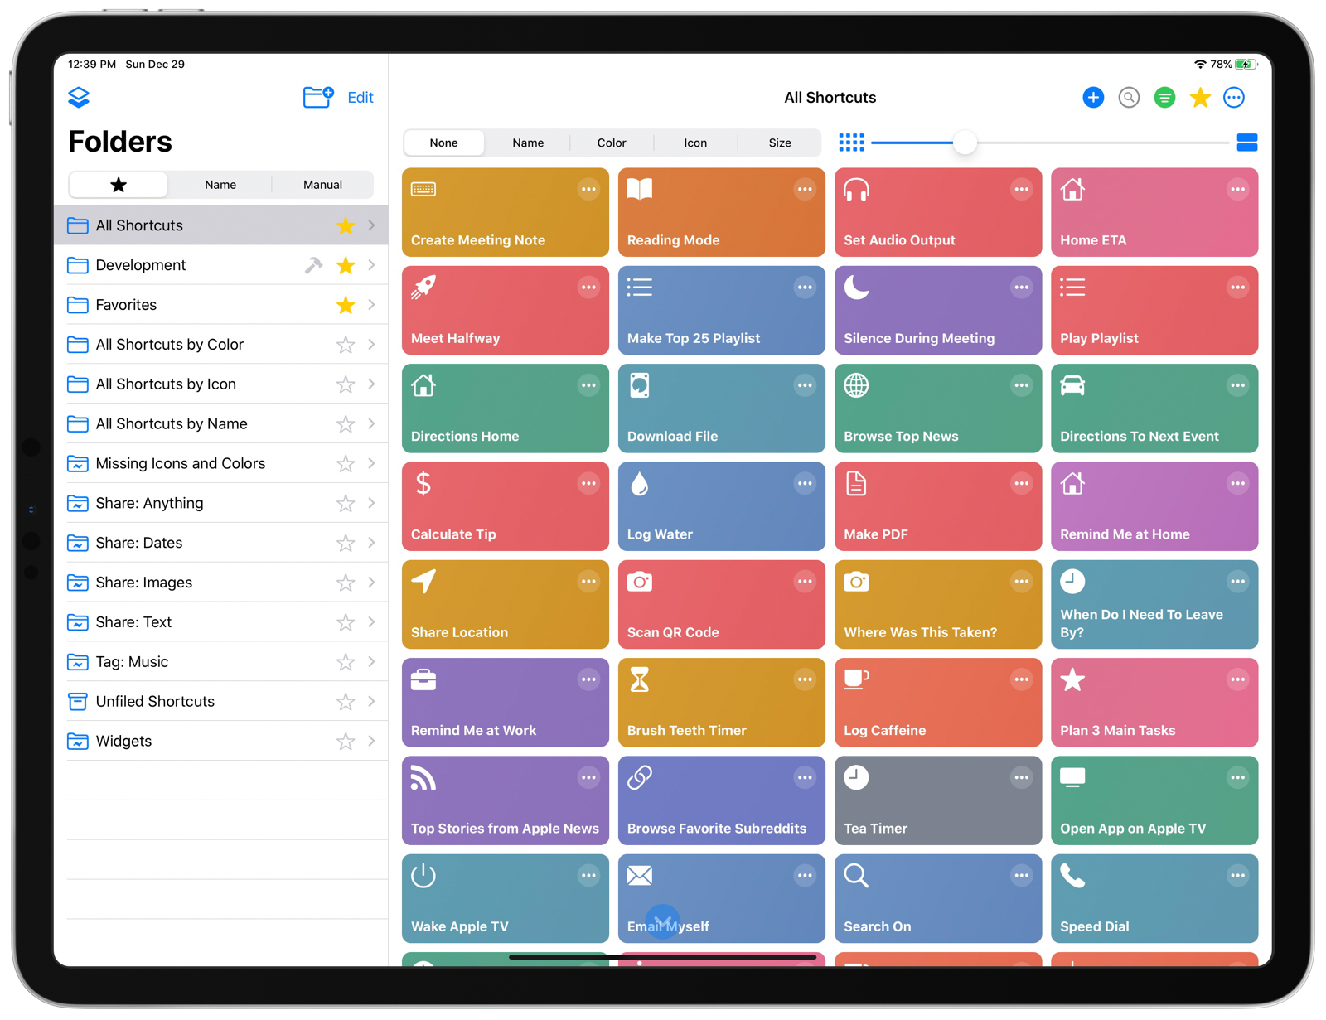Open the layered stack app icon
Image resolution: width=1326 pixels, height=1020 pixels.
(79, 97)
